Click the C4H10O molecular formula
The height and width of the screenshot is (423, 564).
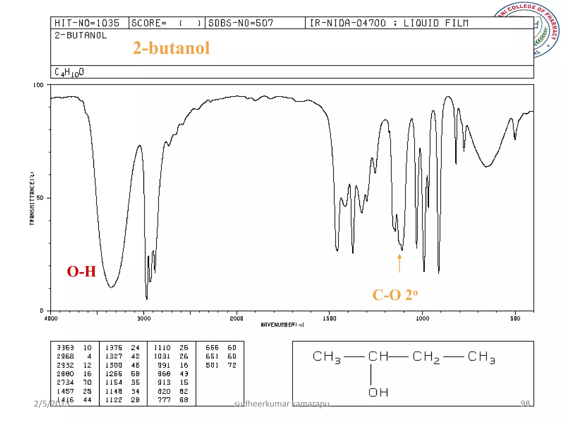pos(69,72)
